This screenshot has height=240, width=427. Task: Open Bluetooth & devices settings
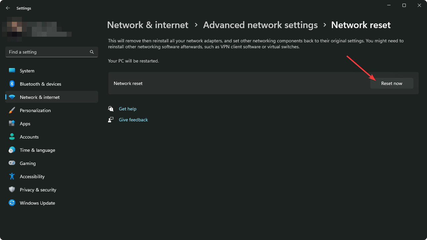(x=12, y=84)
